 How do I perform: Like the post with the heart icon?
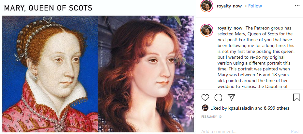(205, 97)
